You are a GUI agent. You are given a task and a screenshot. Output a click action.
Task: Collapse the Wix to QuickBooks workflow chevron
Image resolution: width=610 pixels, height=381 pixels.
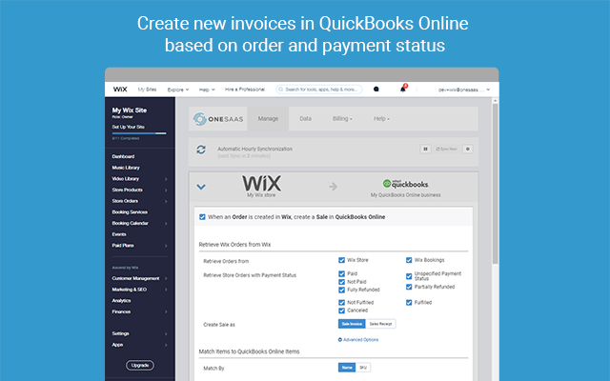201,187
